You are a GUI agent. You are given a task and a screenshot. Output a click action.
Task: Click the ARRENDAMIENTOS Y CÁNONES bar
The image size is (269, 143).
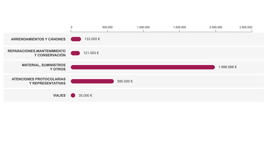(76, 39)
